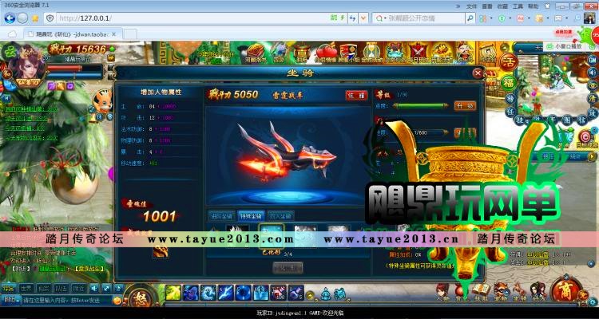The image size is (599, 319).
Task: Open the 河图洛书 event icon
Action: (x=256, y=53)
